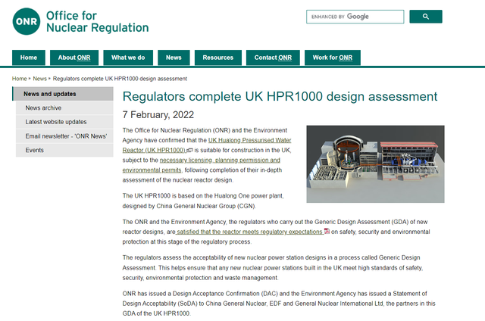Select News and updates sidebar heading
485x321 pixels.
pos(50,94)
